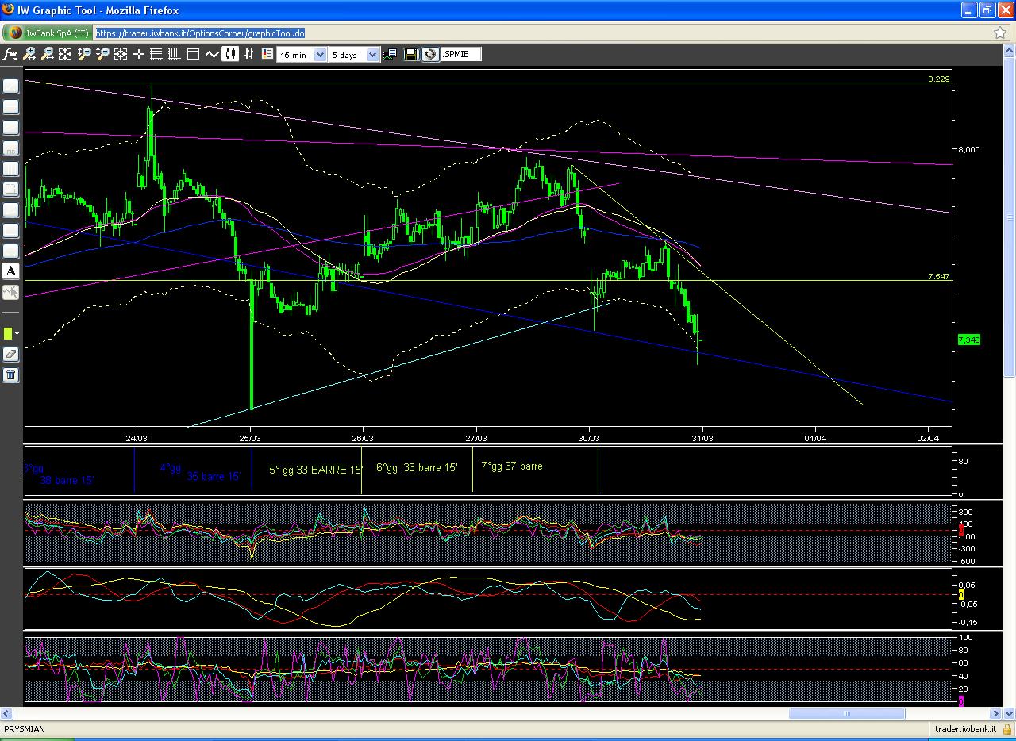
Task: Click the trash bin delete-all icon
Action: click(11, 374)
